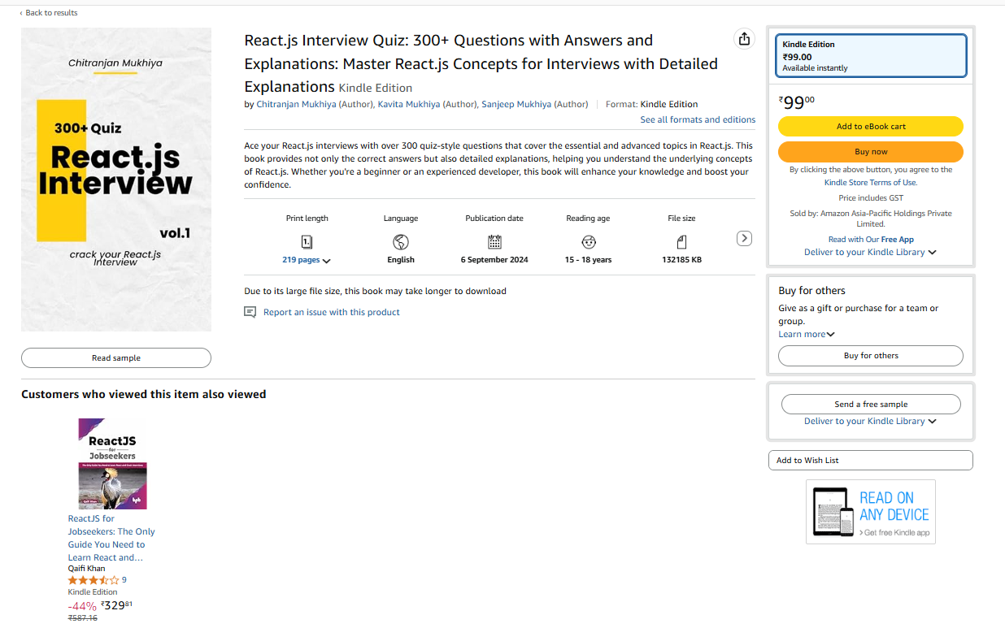The width and height of the screenshot is (1005, 641).
Task: Click Add to Wish List button
Action: click(870, 460)
